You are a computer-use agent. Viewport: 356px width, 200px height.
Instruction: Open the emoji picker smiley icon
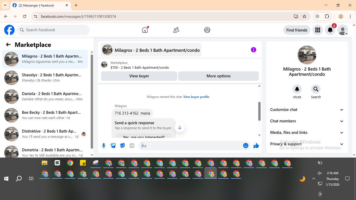pos(246,146)
